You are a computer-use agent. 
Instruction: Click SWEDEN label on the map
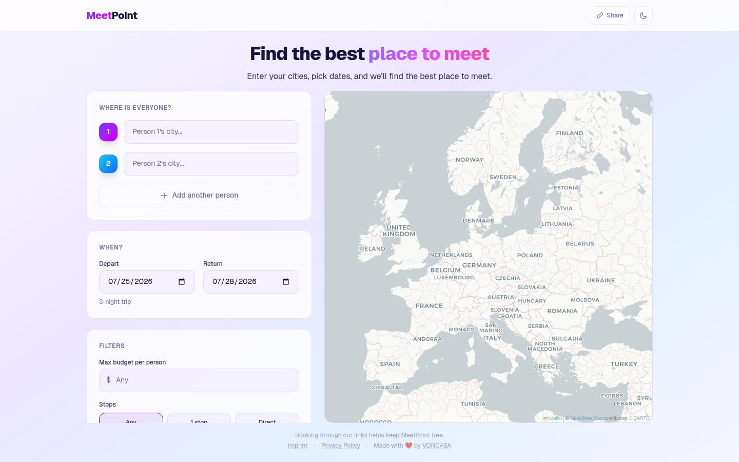pyautogui.click(x=503, y=177)
